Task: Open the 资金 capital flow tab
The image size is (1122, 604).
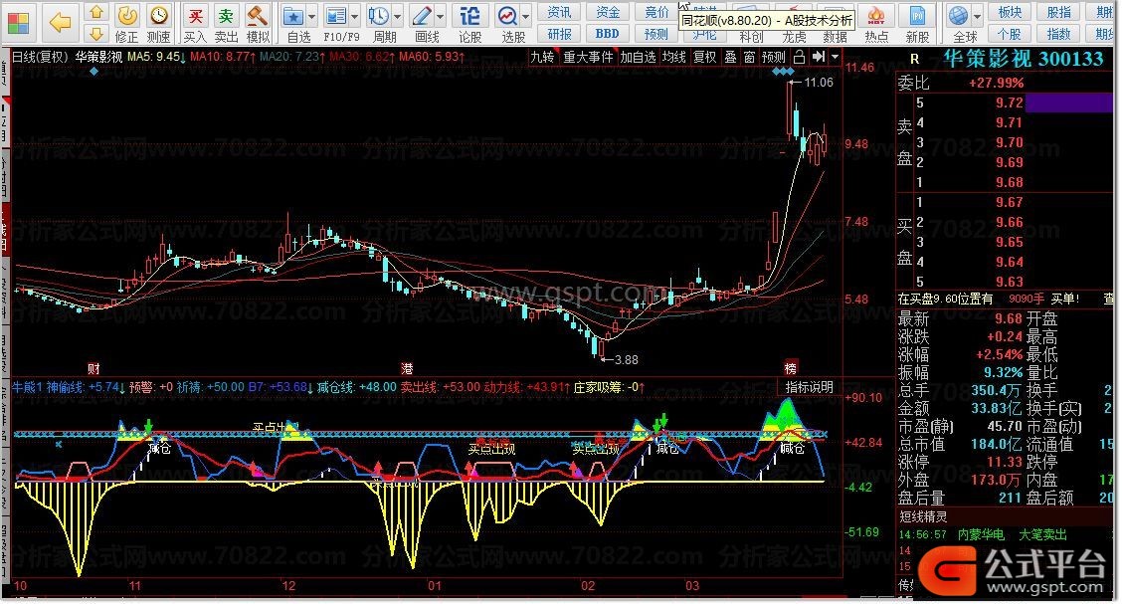Action: (608, 12)
